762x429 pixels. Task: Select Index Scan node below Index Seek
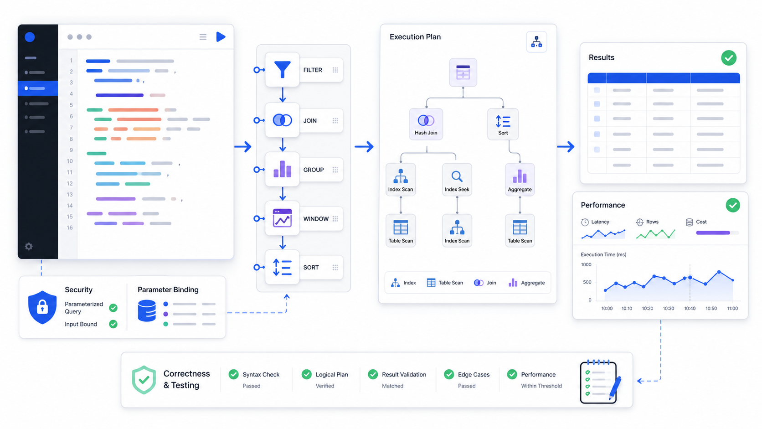457,230
